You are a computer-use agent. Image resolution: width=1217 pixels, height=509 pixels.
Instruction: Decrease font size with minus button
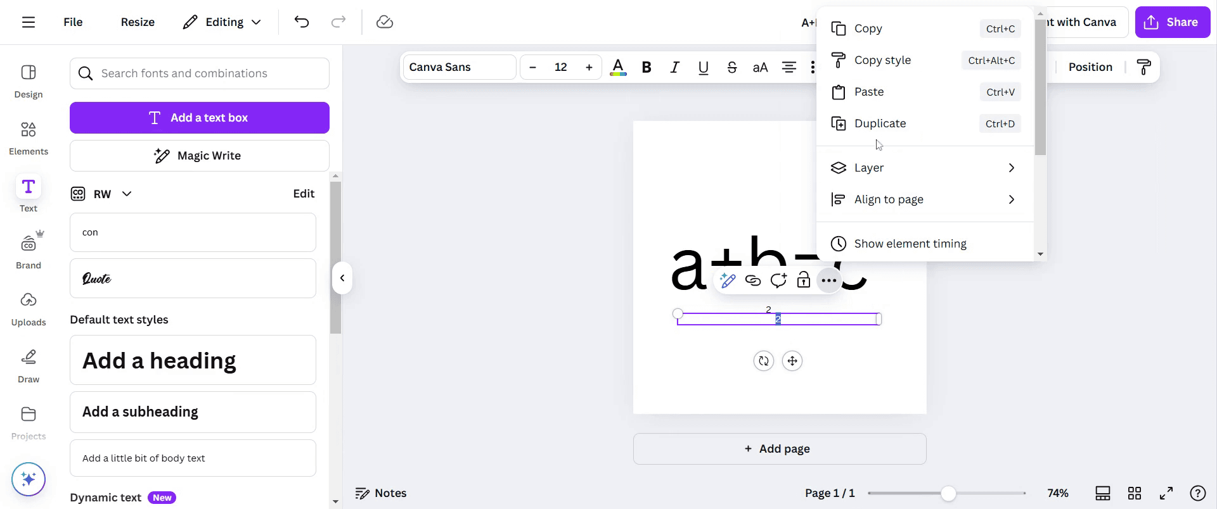coord(533,67)
